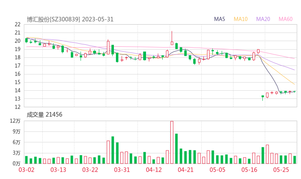Screen dimensions: 301x179
Task: Click the 03-02 date label
Action: (x=26, y=170)
